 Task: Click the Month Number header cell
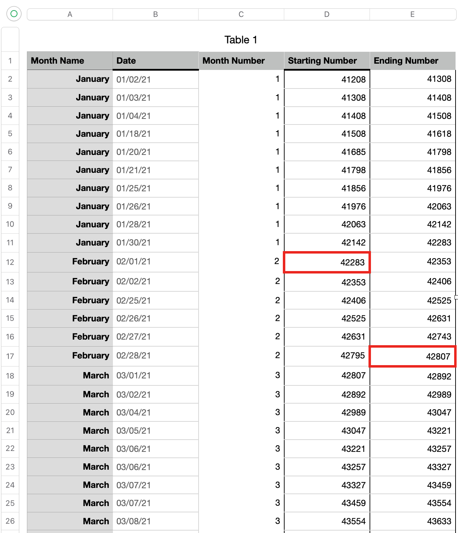click(x=241, y=61)
